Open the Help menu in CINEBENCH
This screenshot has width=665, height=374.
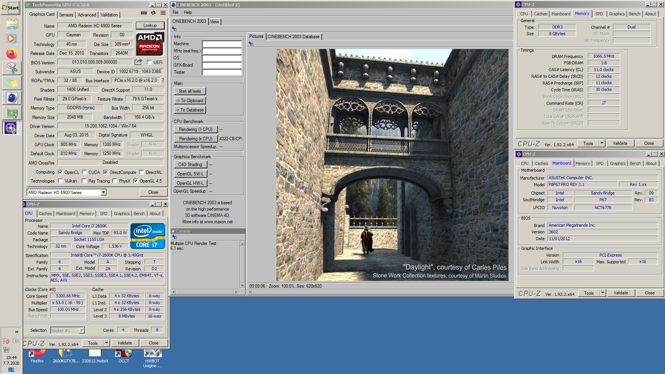click(188, 12)
